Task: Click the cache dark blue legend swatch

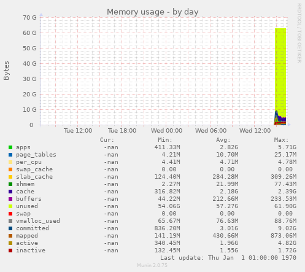Action: tap(10, 192)
